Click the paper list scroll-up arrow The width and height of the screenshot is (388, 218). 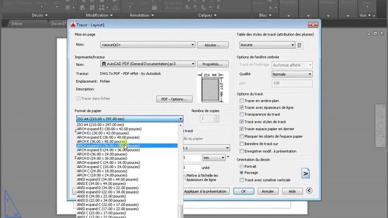pyautogui.click(x=181, y=125)
